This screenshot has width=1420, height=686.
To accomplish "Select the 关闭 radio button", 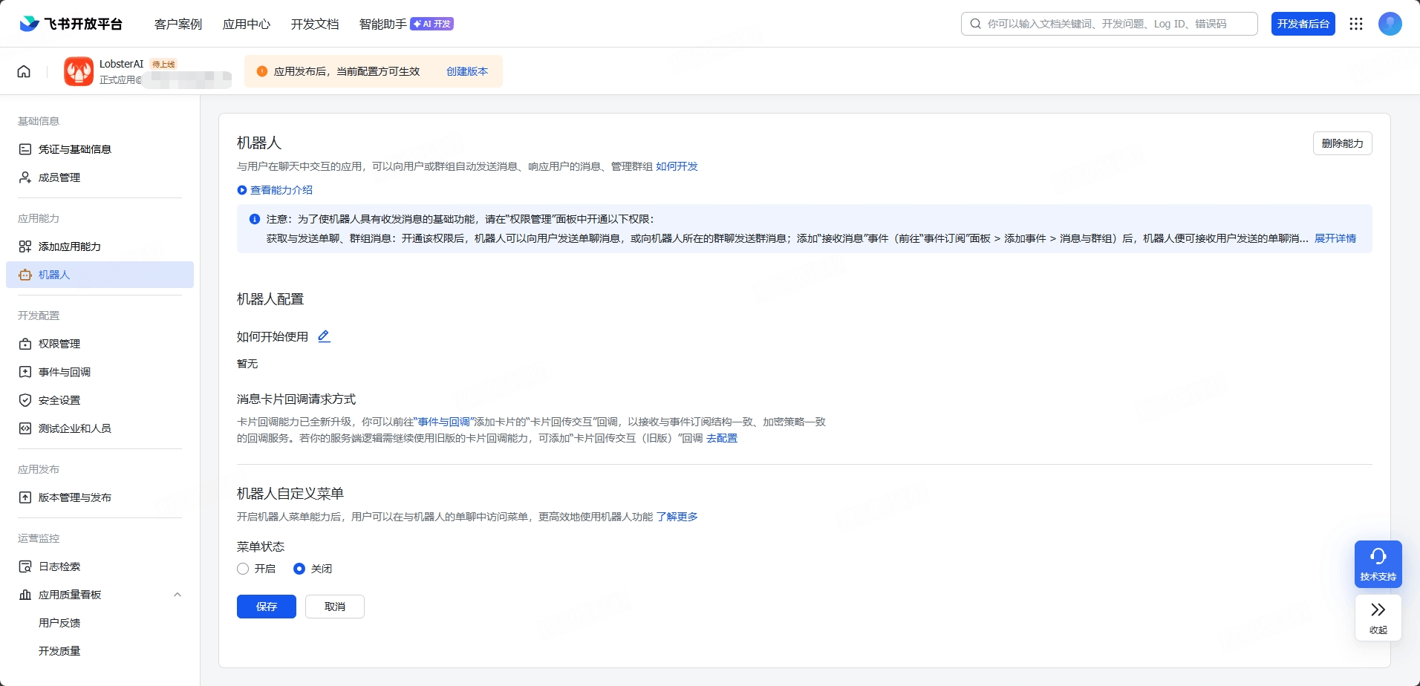I will pos(299,569).
